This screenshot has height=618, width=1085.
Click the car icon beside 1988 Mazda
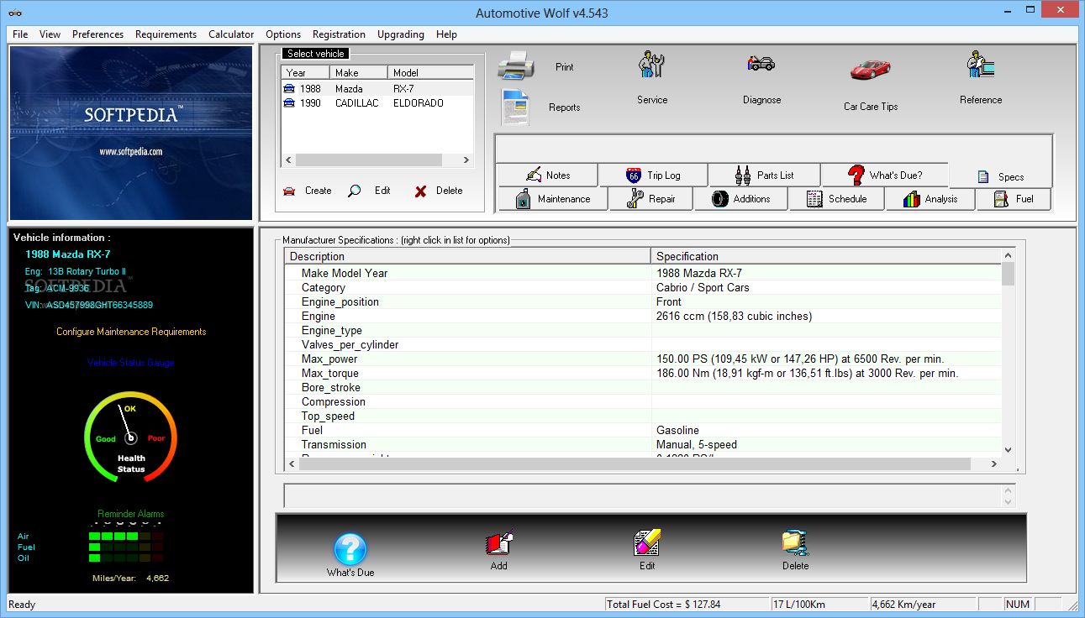(x=289, y=88)
